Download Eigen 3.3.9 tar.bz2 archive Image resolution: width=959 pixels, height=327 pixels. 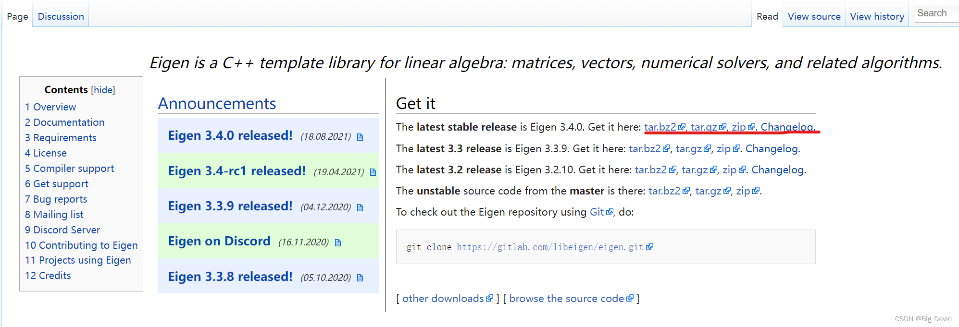tap(649, 149)
